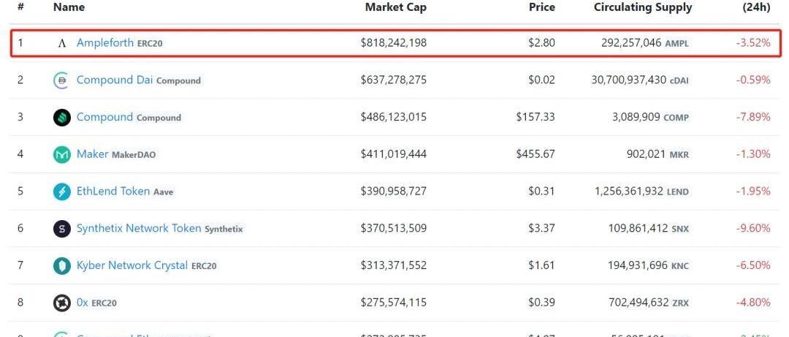Click the Compound Dai coin icon
The width and height of the screenshot is (789, 337).
coord(62,80)
